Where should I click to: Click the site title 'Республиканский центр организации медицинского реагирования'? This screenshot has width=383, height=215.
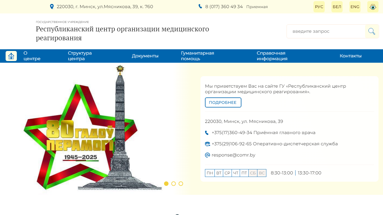coord(123,33)
